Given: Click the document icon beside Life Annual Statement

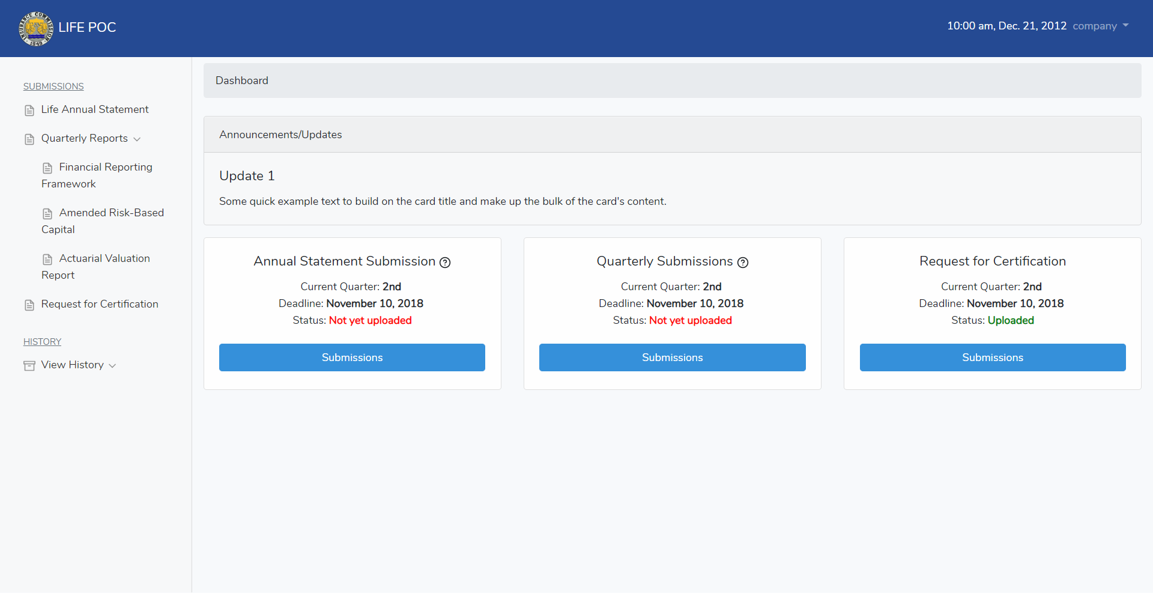Looking at the screenshot, I should [29, 111].
